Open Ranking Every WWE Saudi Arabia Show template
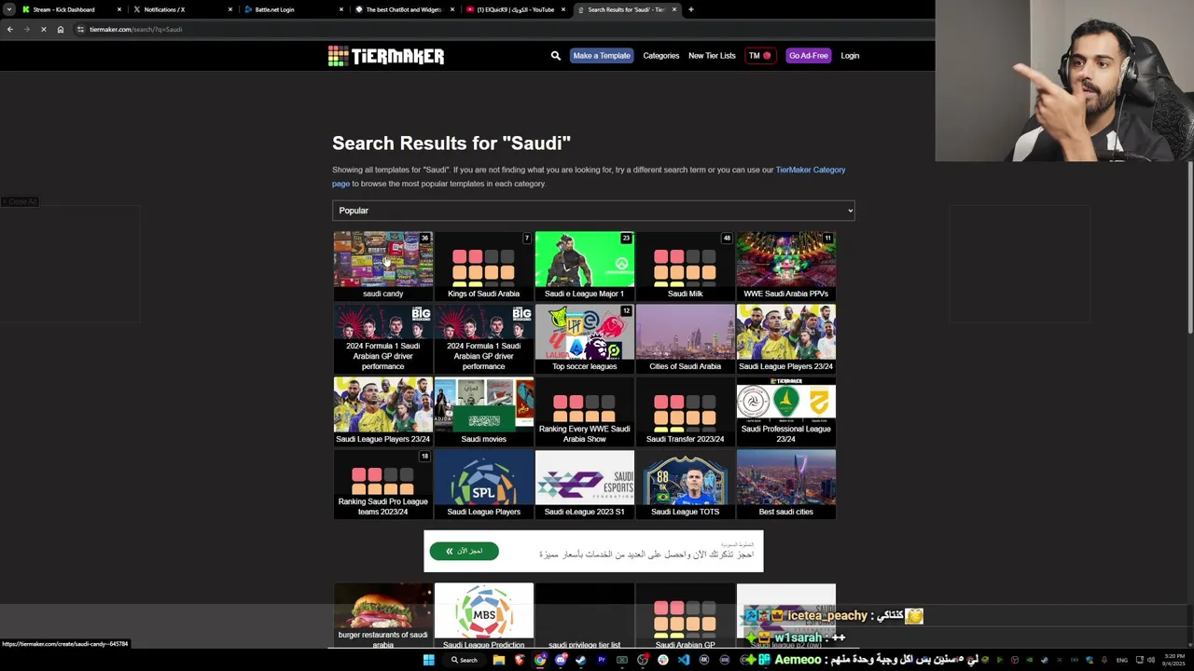The height and width of the screenshot is (671, 1194). (584, 411)
